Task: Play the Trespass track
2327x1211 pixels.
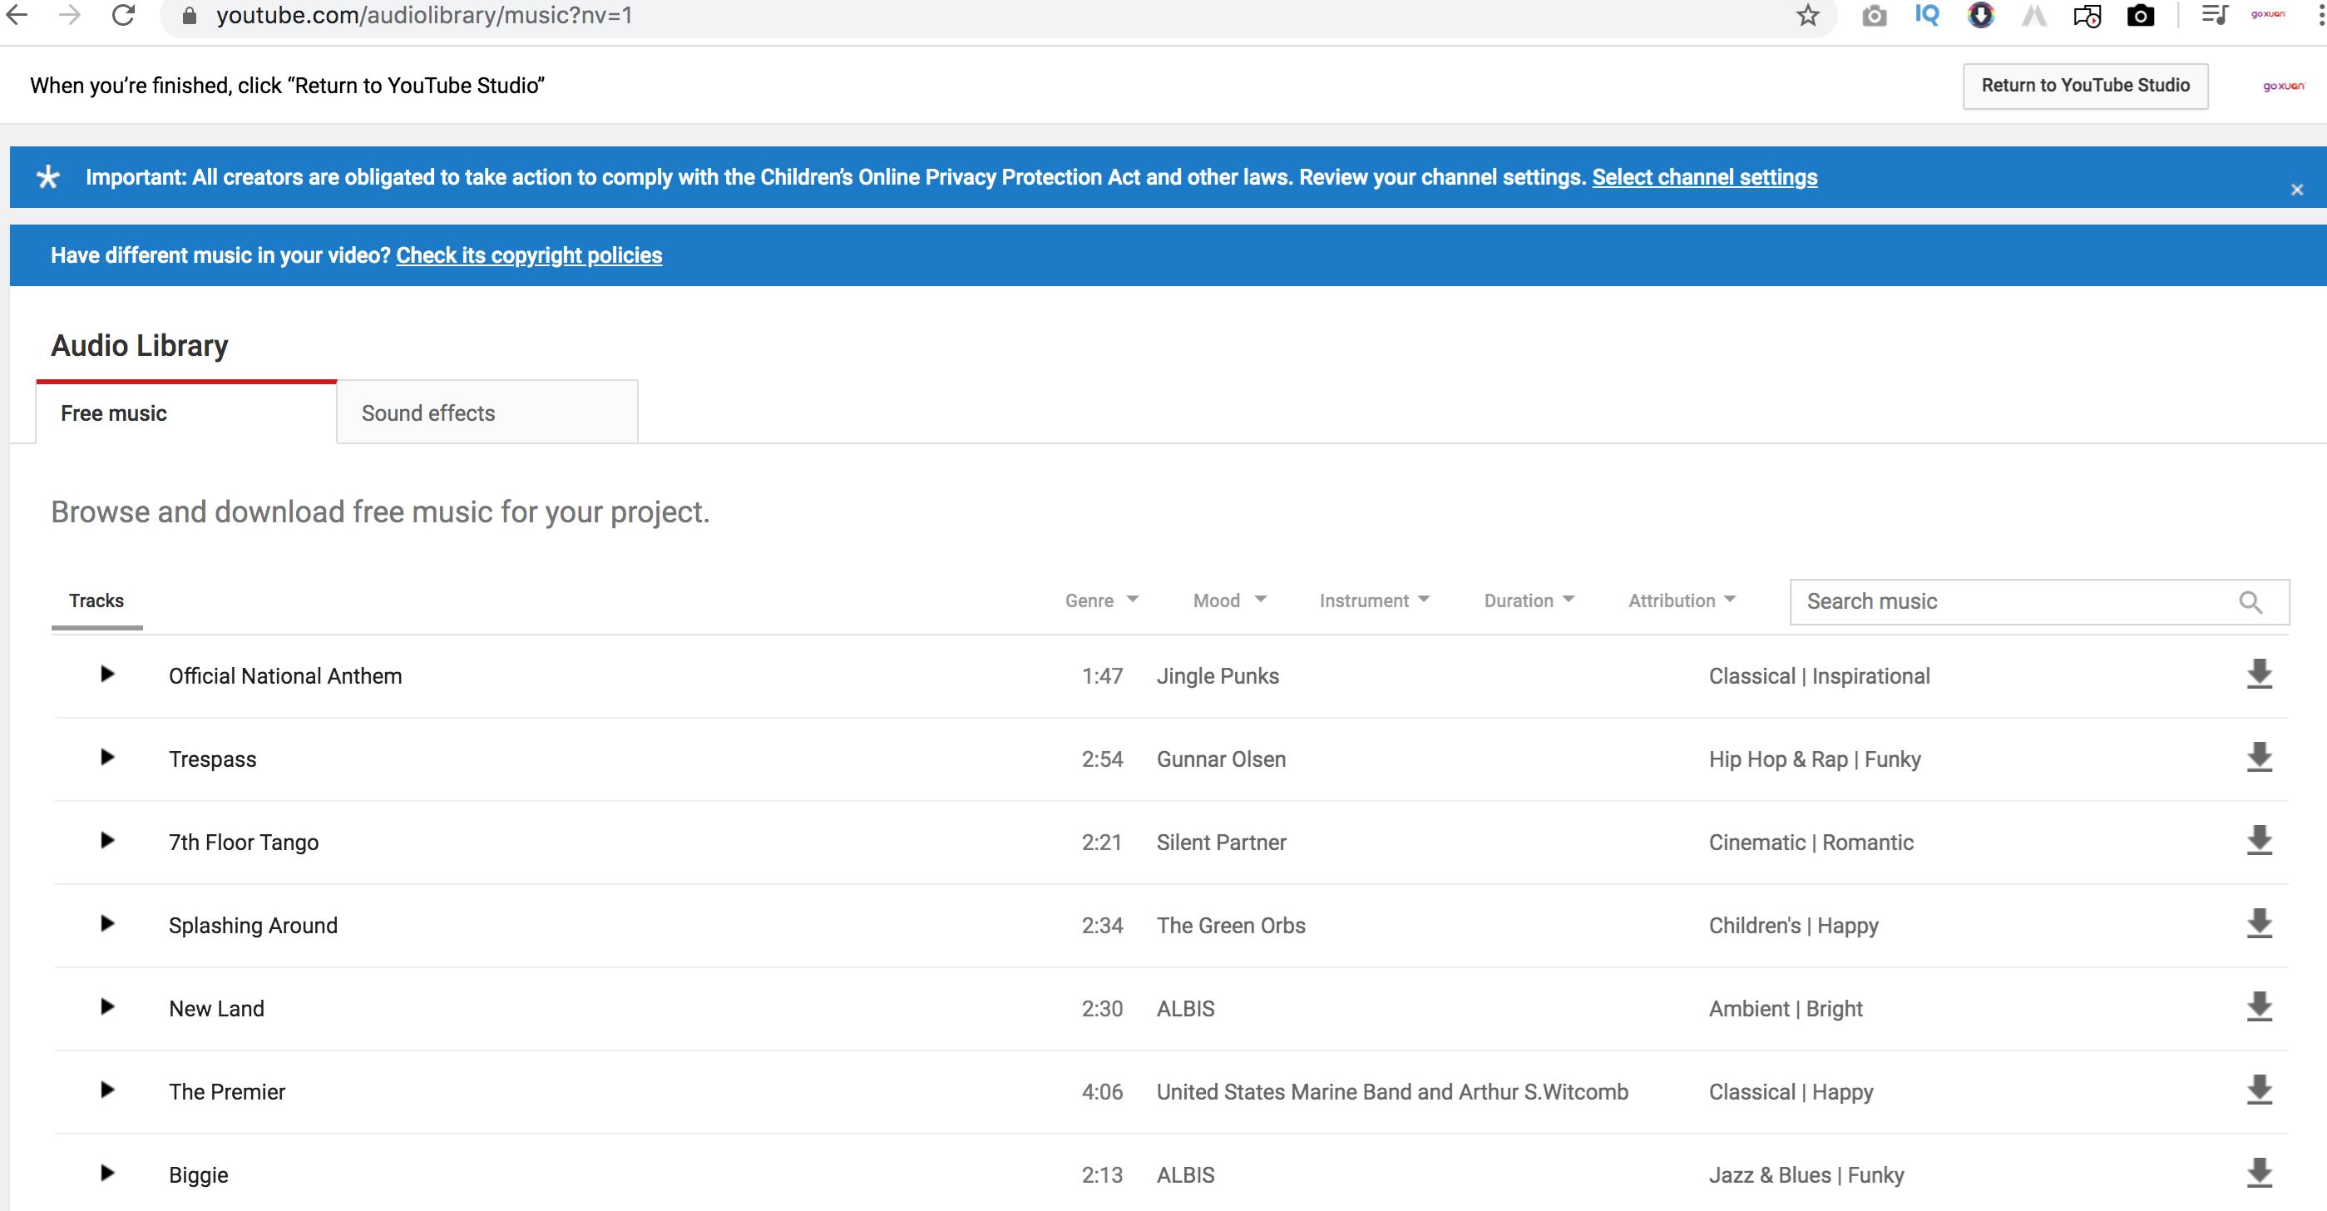Action: click(106, 758)
